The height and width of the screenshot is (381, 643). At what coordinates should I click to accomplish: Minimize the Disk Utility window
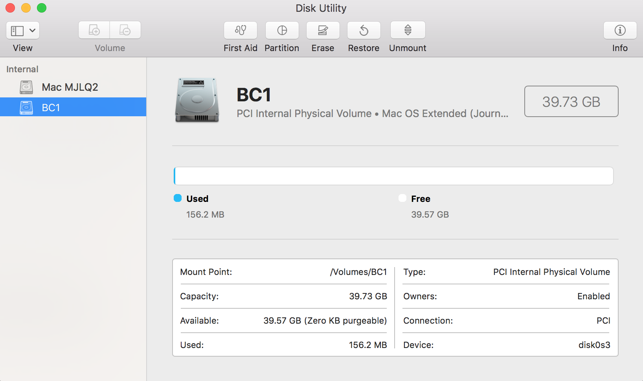click(x=26, y=8)
